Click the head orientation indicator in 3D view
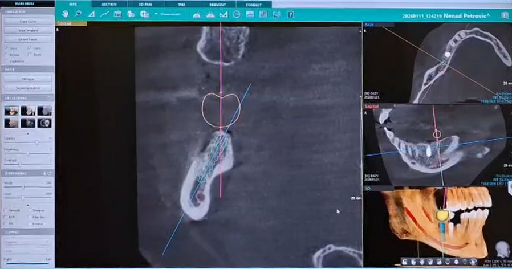 point(502,250)
